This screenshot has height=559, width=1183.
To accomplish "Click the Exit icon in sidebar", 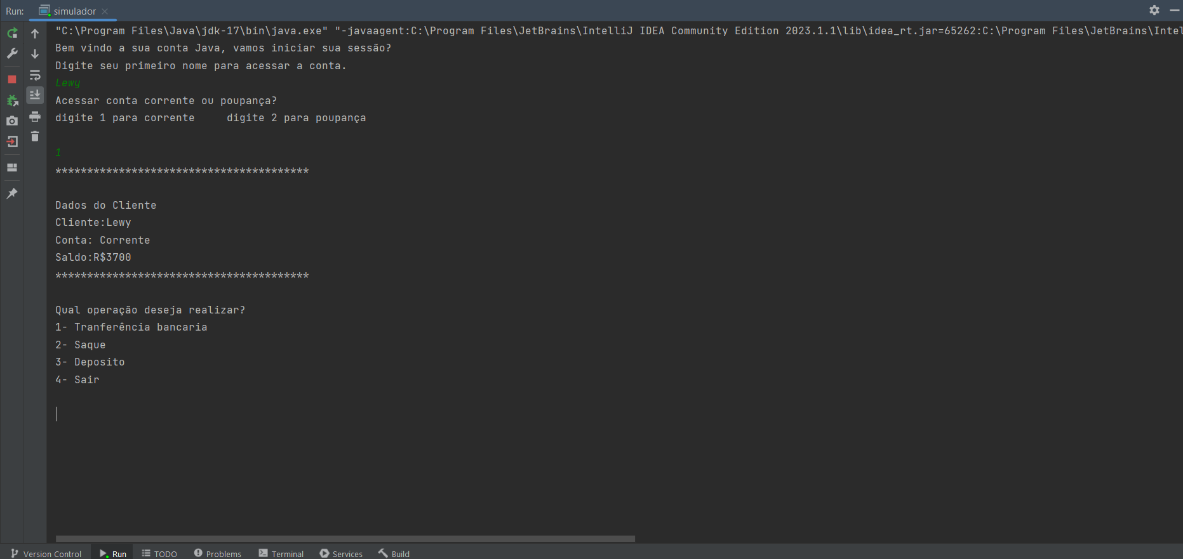I will [x=12, y=141].
